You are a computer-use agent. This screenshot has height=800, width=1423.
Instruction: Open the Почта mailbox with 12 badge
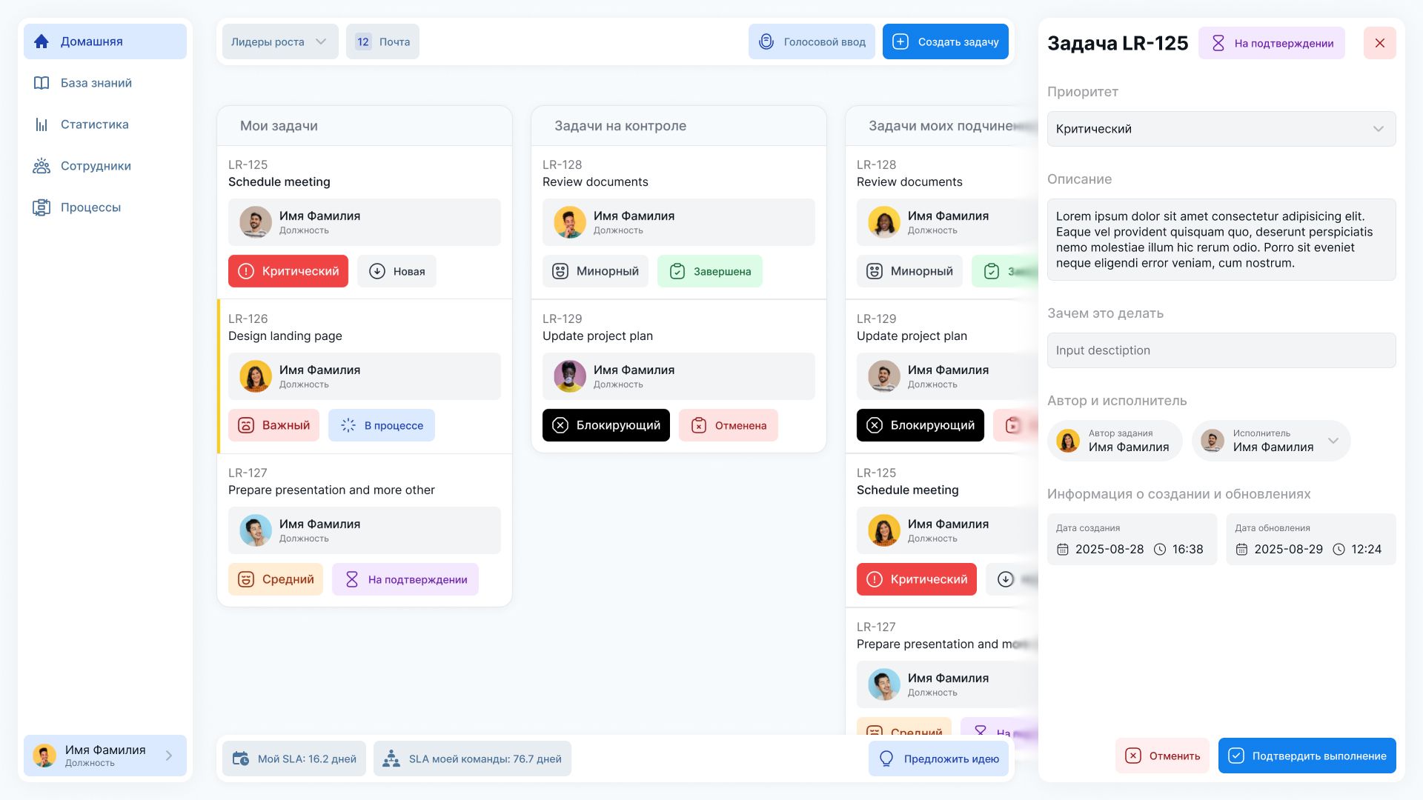[x=382, y=41]
